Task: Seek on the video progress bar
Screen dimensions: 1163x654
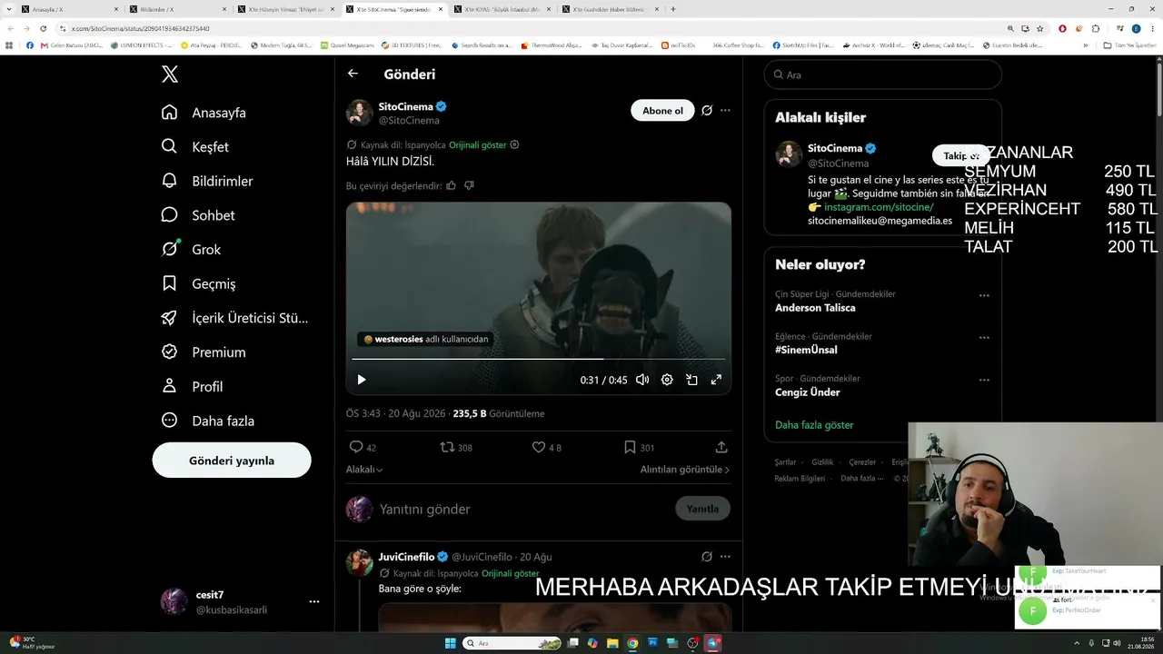Action: pyautogui.click(x=539, y=359)
